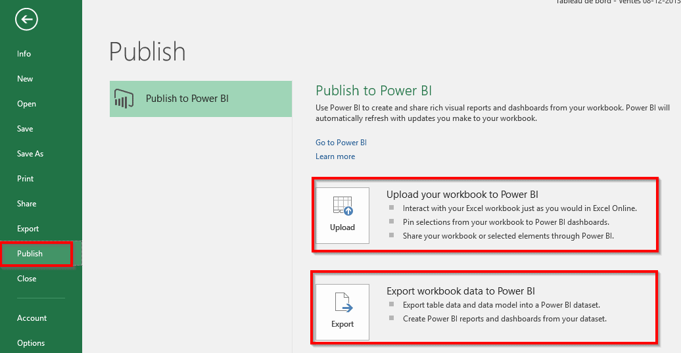Select New in the backstage menu
The height and width of the screenshot is (353, 681).
coord(25,79)
